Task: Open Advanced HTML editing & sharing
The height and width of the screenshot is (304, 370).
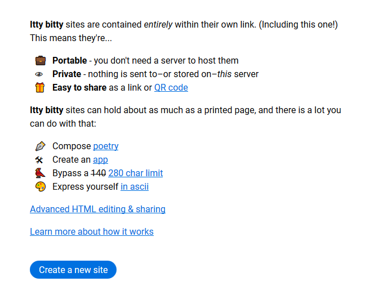Action: (x=97, y=209)
